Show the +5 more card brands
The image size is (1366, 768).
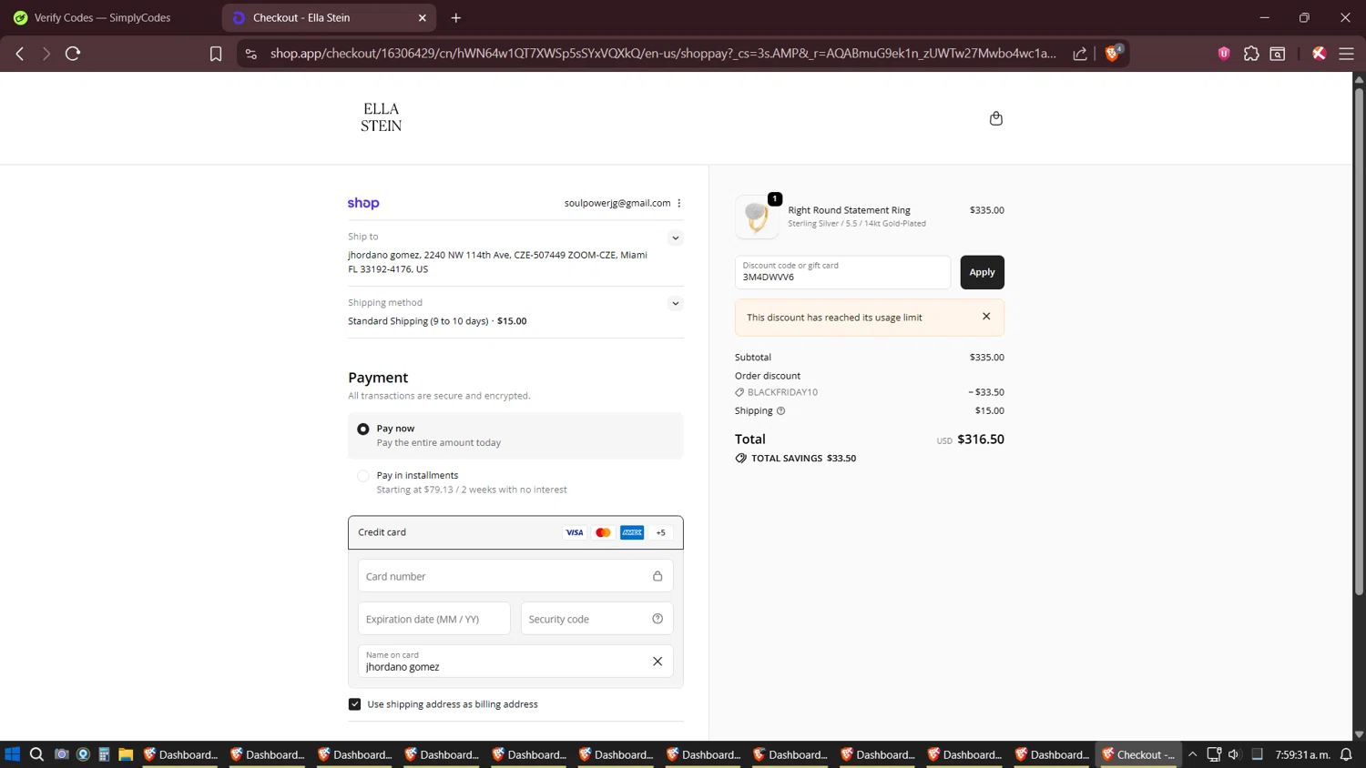661,532
